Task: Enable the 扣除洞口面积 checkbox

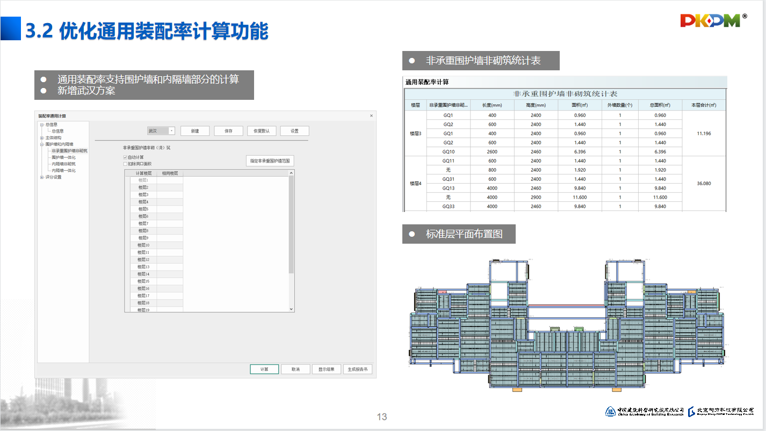Action: (x=126, y=164)
